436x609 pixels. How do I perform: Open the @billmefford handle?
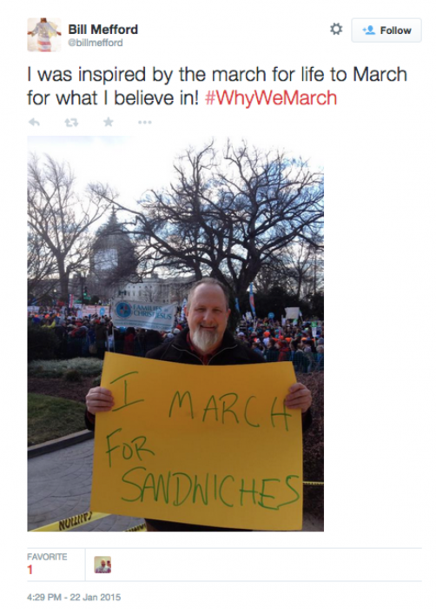click(96, 43)
